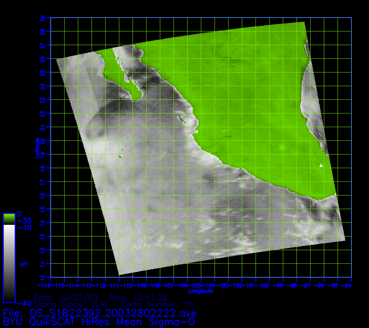Click the green segment of the color bar
Screen dimensions: 369x328
point(9,219)
